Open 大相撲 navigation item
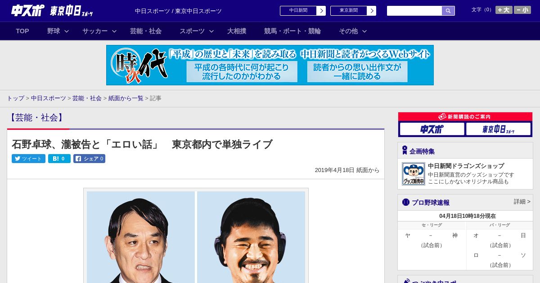This screenshot has width=540, height=283. coord(237,31)
